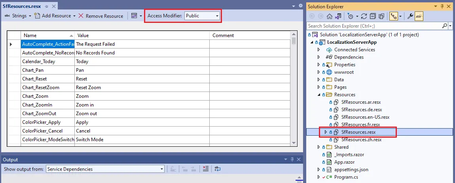This screenshot has width=455, height=183.
Task: Open 'Show output from' Service Dependencies dropdown
Action: point(105,169)
